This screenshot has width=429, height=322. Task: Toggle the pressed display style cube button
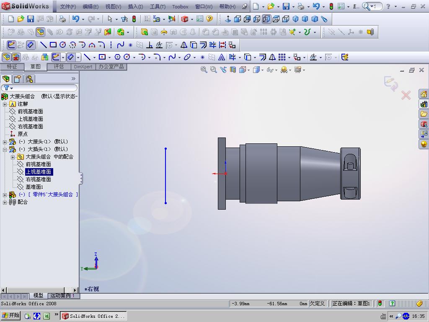tap(266, 19)
